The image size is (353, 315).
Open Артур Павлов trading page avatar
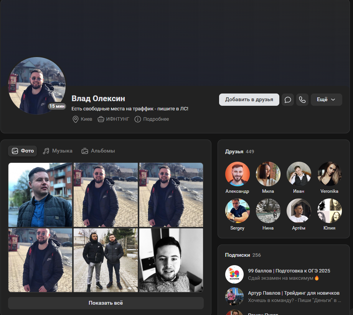point(234,297)
